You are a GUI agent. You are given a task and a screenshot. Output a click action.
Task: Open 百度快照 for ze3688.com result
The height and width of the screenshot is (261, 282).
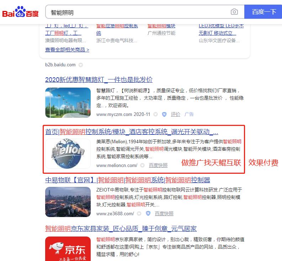[x=164, y=213]
